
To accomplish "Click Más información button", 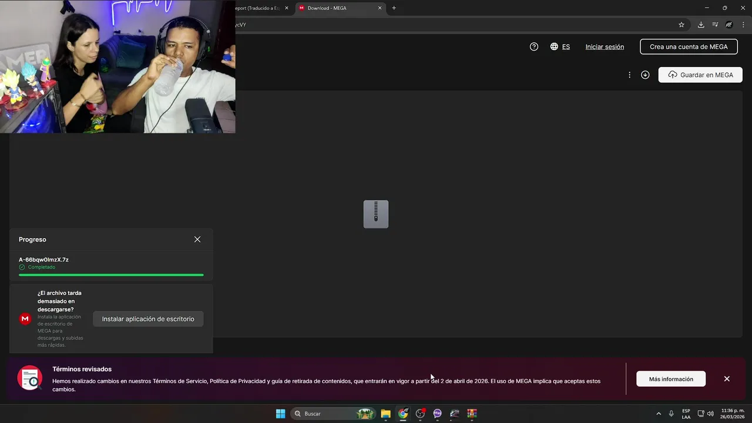I will click(671, 379).
